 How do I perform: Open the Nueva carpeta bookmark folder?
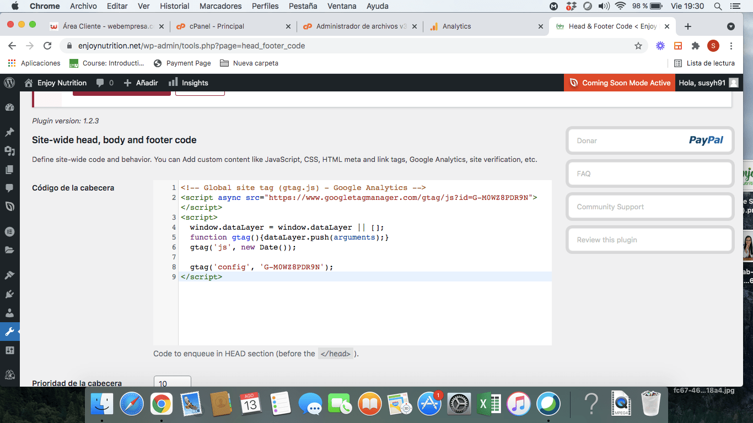[249, 63]
